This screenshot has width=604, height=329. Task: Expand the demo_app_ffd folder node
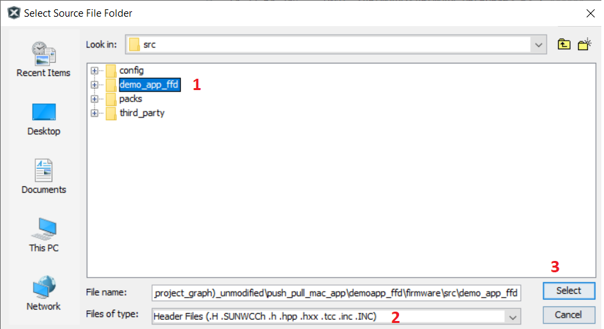click(94, 85)
